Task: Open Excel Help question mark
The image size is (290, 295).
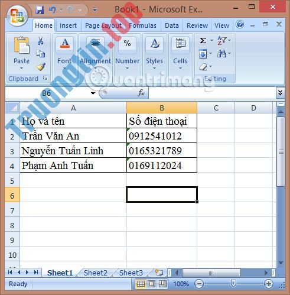Action: [240, 25]
